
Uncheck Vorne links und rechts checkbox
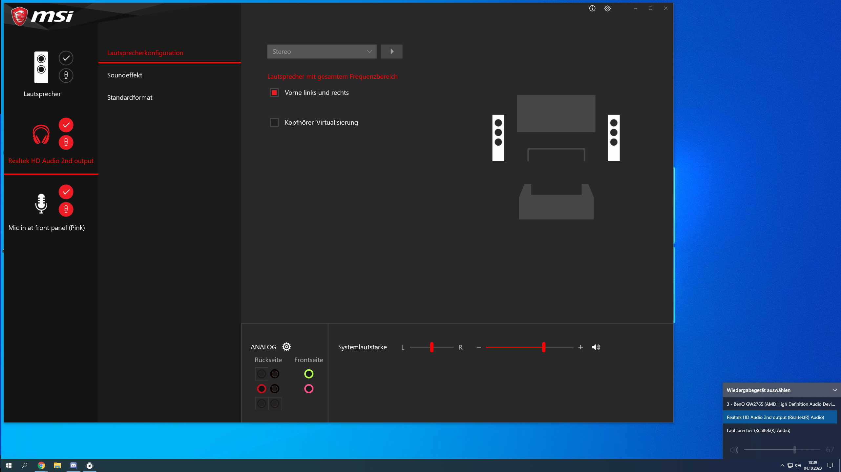pos(274,92)
